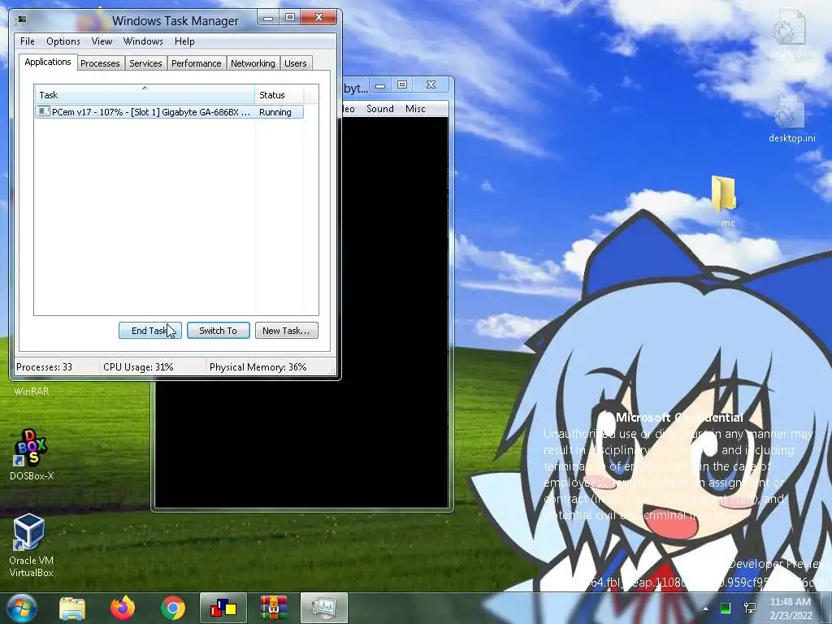832x624 pixels.
Task: Switch to the Applications tab
Action: [x=48, y=62]
